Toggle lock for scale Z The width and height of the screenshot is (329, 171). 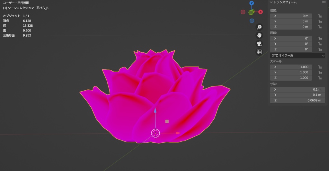point(320,78)
